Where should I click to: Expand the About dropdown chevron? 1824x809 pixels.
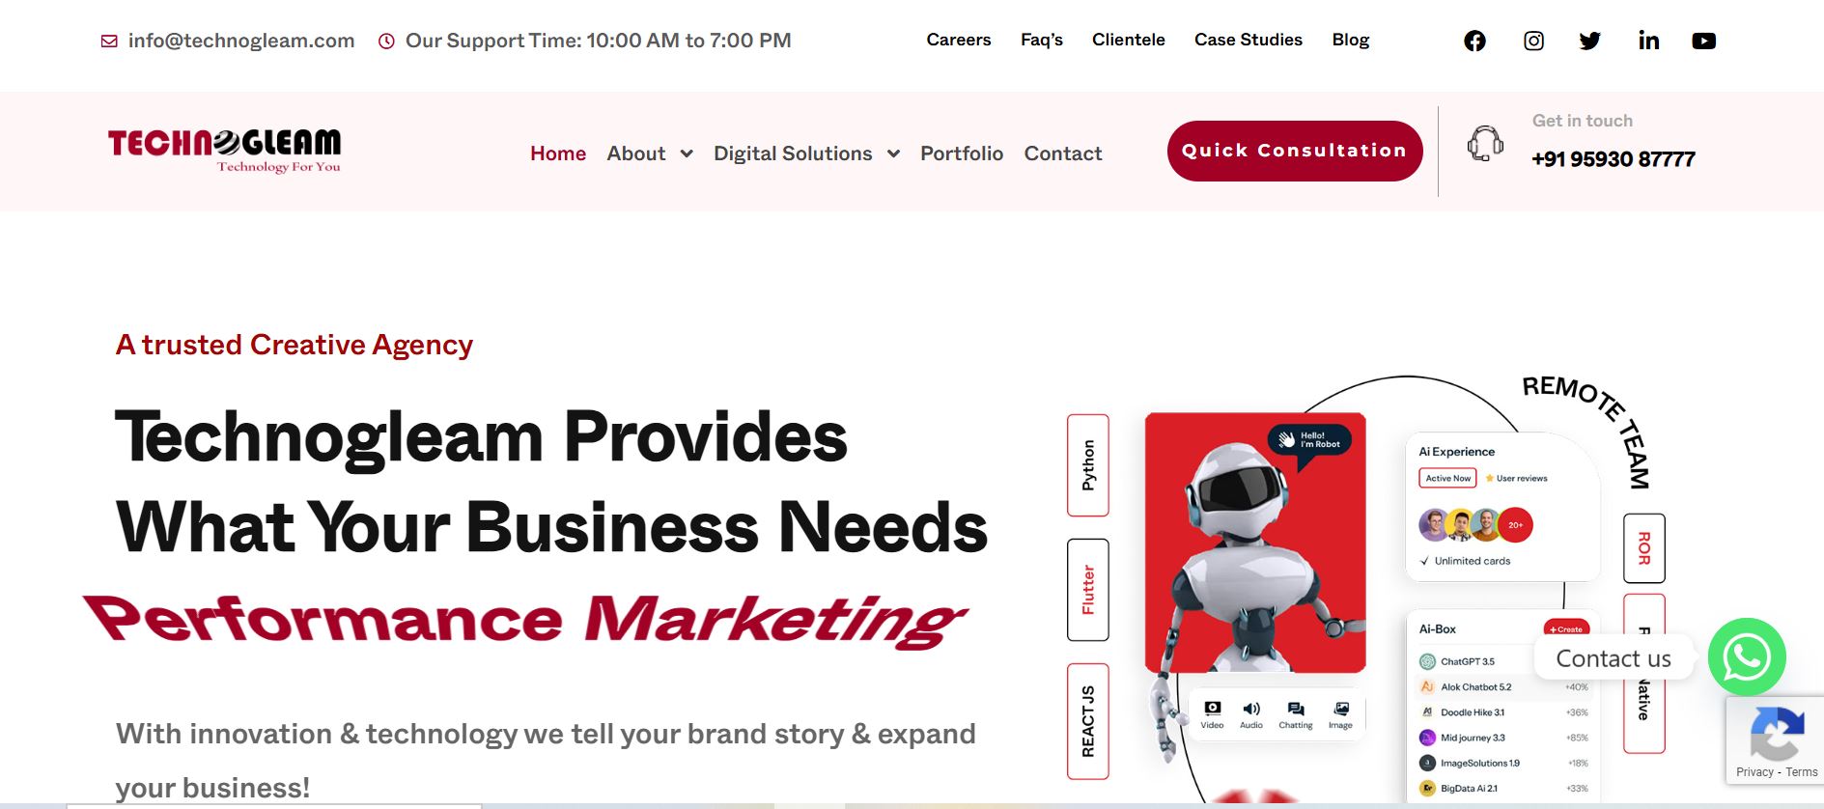(687, 153)
